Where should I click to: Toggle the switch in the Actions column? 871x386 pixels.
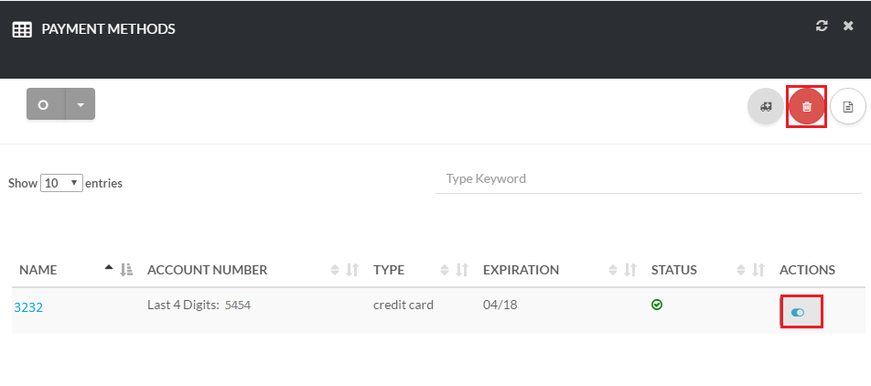pos(798,312)
